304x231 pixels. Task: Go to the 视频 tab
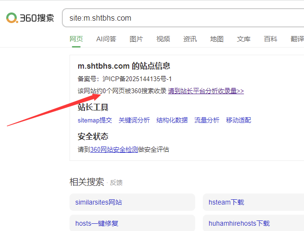163,39
